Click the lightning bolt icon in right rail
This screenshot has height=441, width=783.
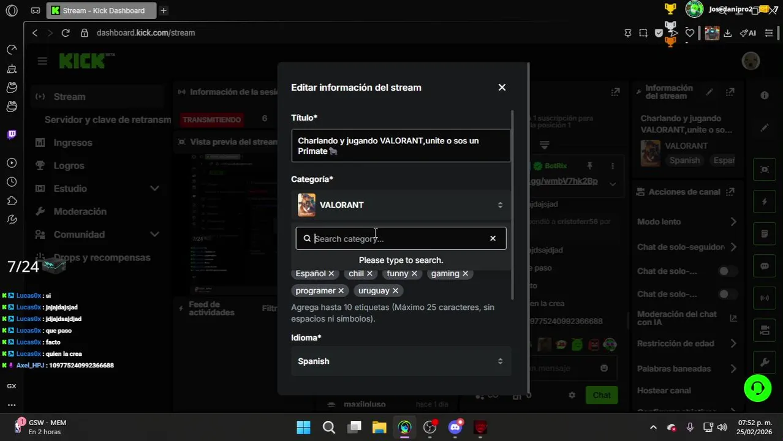tap(765, 202)
